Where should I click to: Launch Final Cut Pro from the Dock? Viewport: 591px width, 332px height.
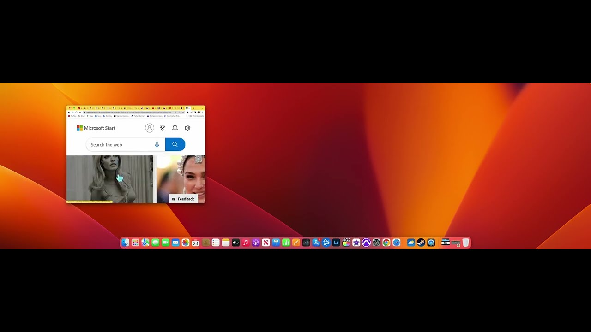pos(346,243)
